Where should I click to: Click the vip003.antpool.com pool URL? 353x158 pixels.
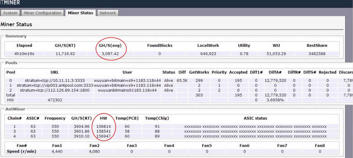click(54, 85)
